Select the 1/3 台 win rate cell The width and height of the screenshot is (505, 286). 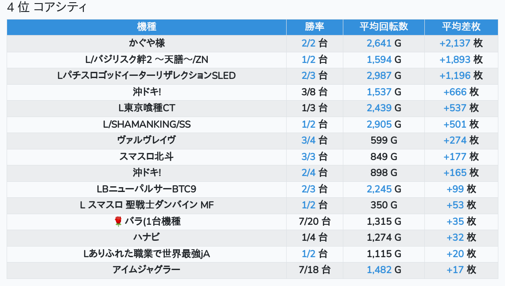pyautogui.click(x=315, y=108)
